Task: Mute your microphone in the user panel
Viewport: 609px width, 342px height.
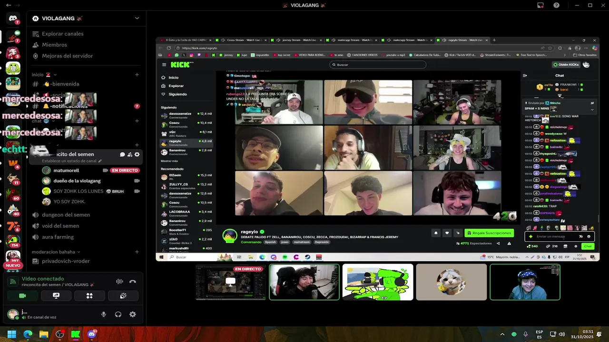Action: [x=103, y=314]
